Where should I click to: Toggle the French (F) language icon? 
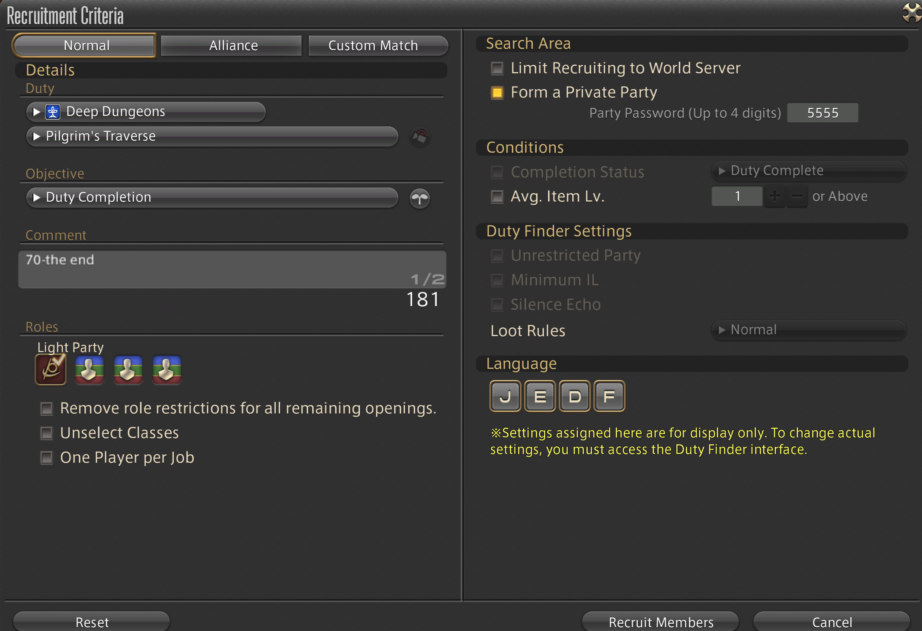609,396
